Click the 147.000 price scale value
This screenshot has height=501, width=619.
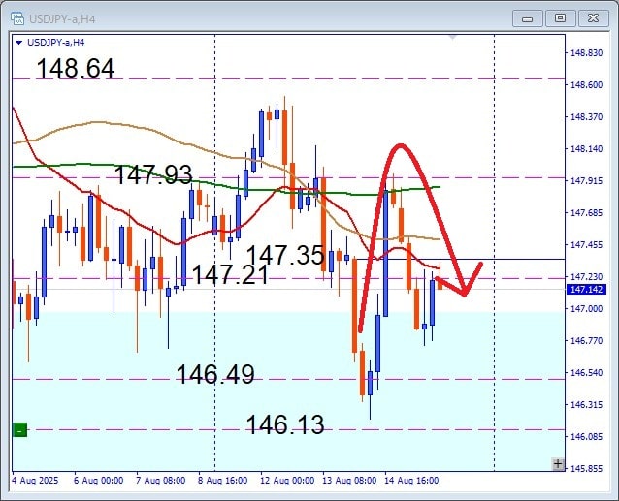(x=587, y=308)
